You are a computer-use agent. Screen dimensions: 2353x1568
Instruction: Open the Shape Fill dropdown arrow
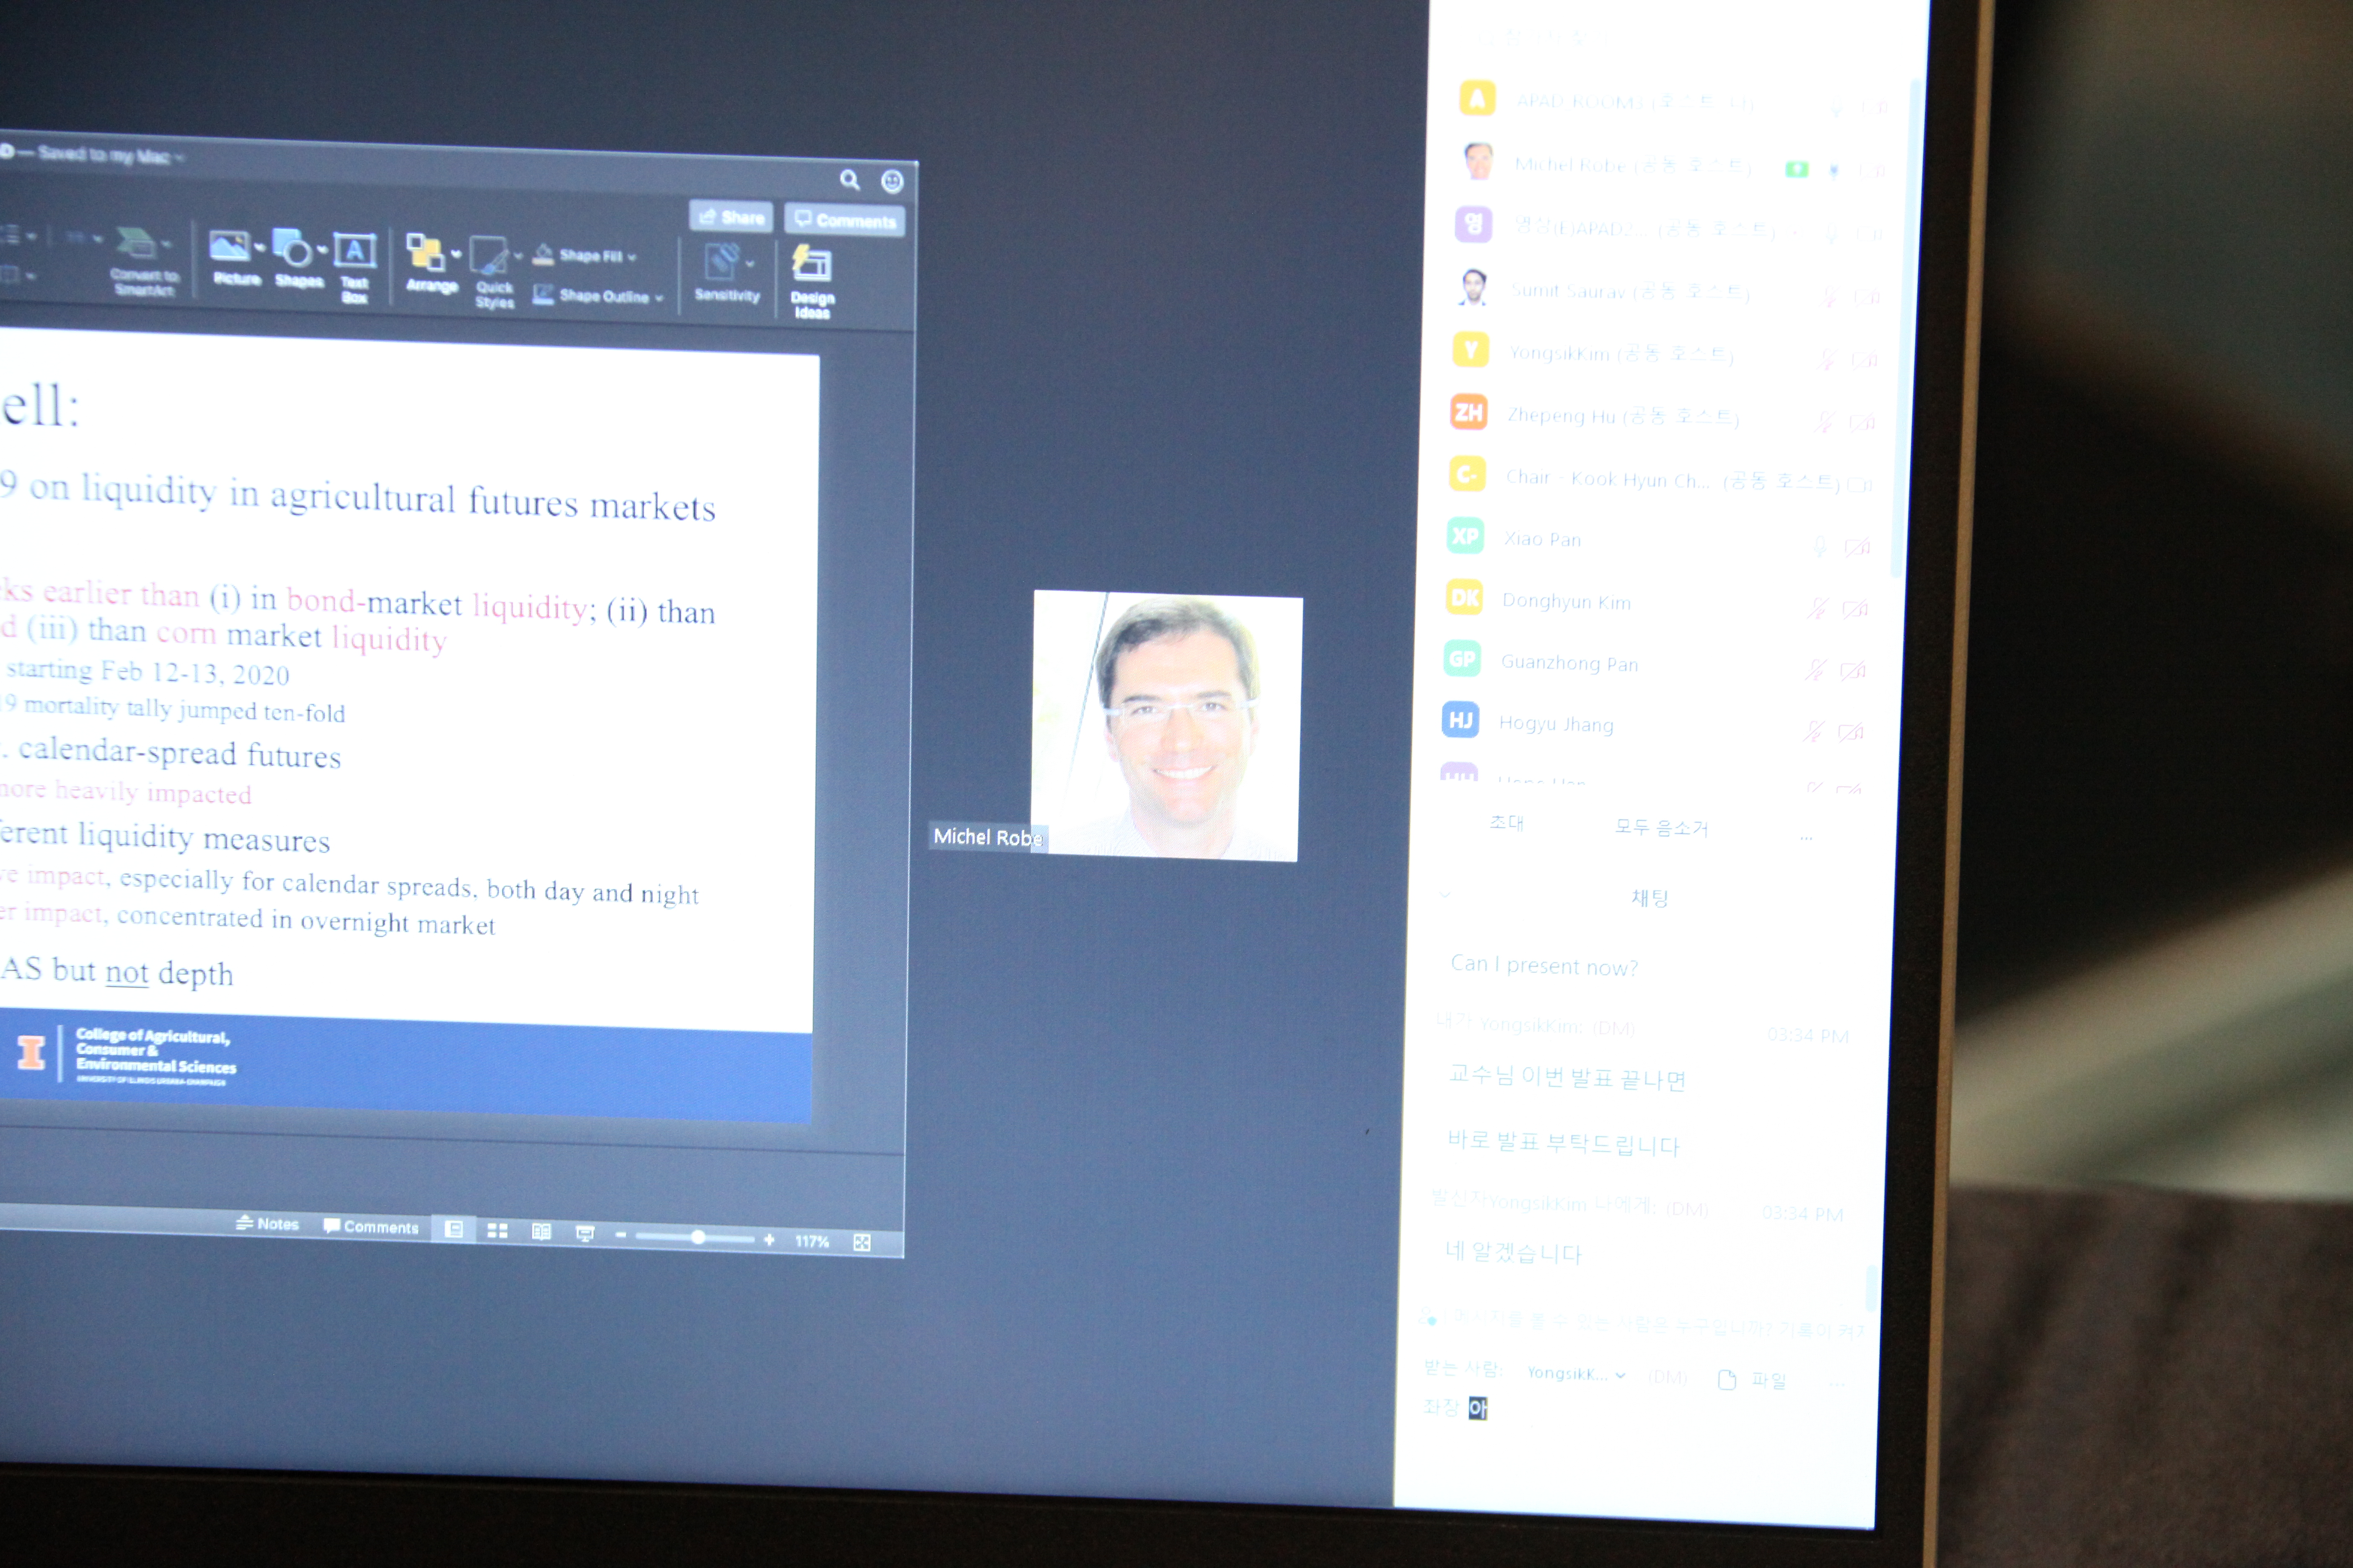click(x=632, y=258)
